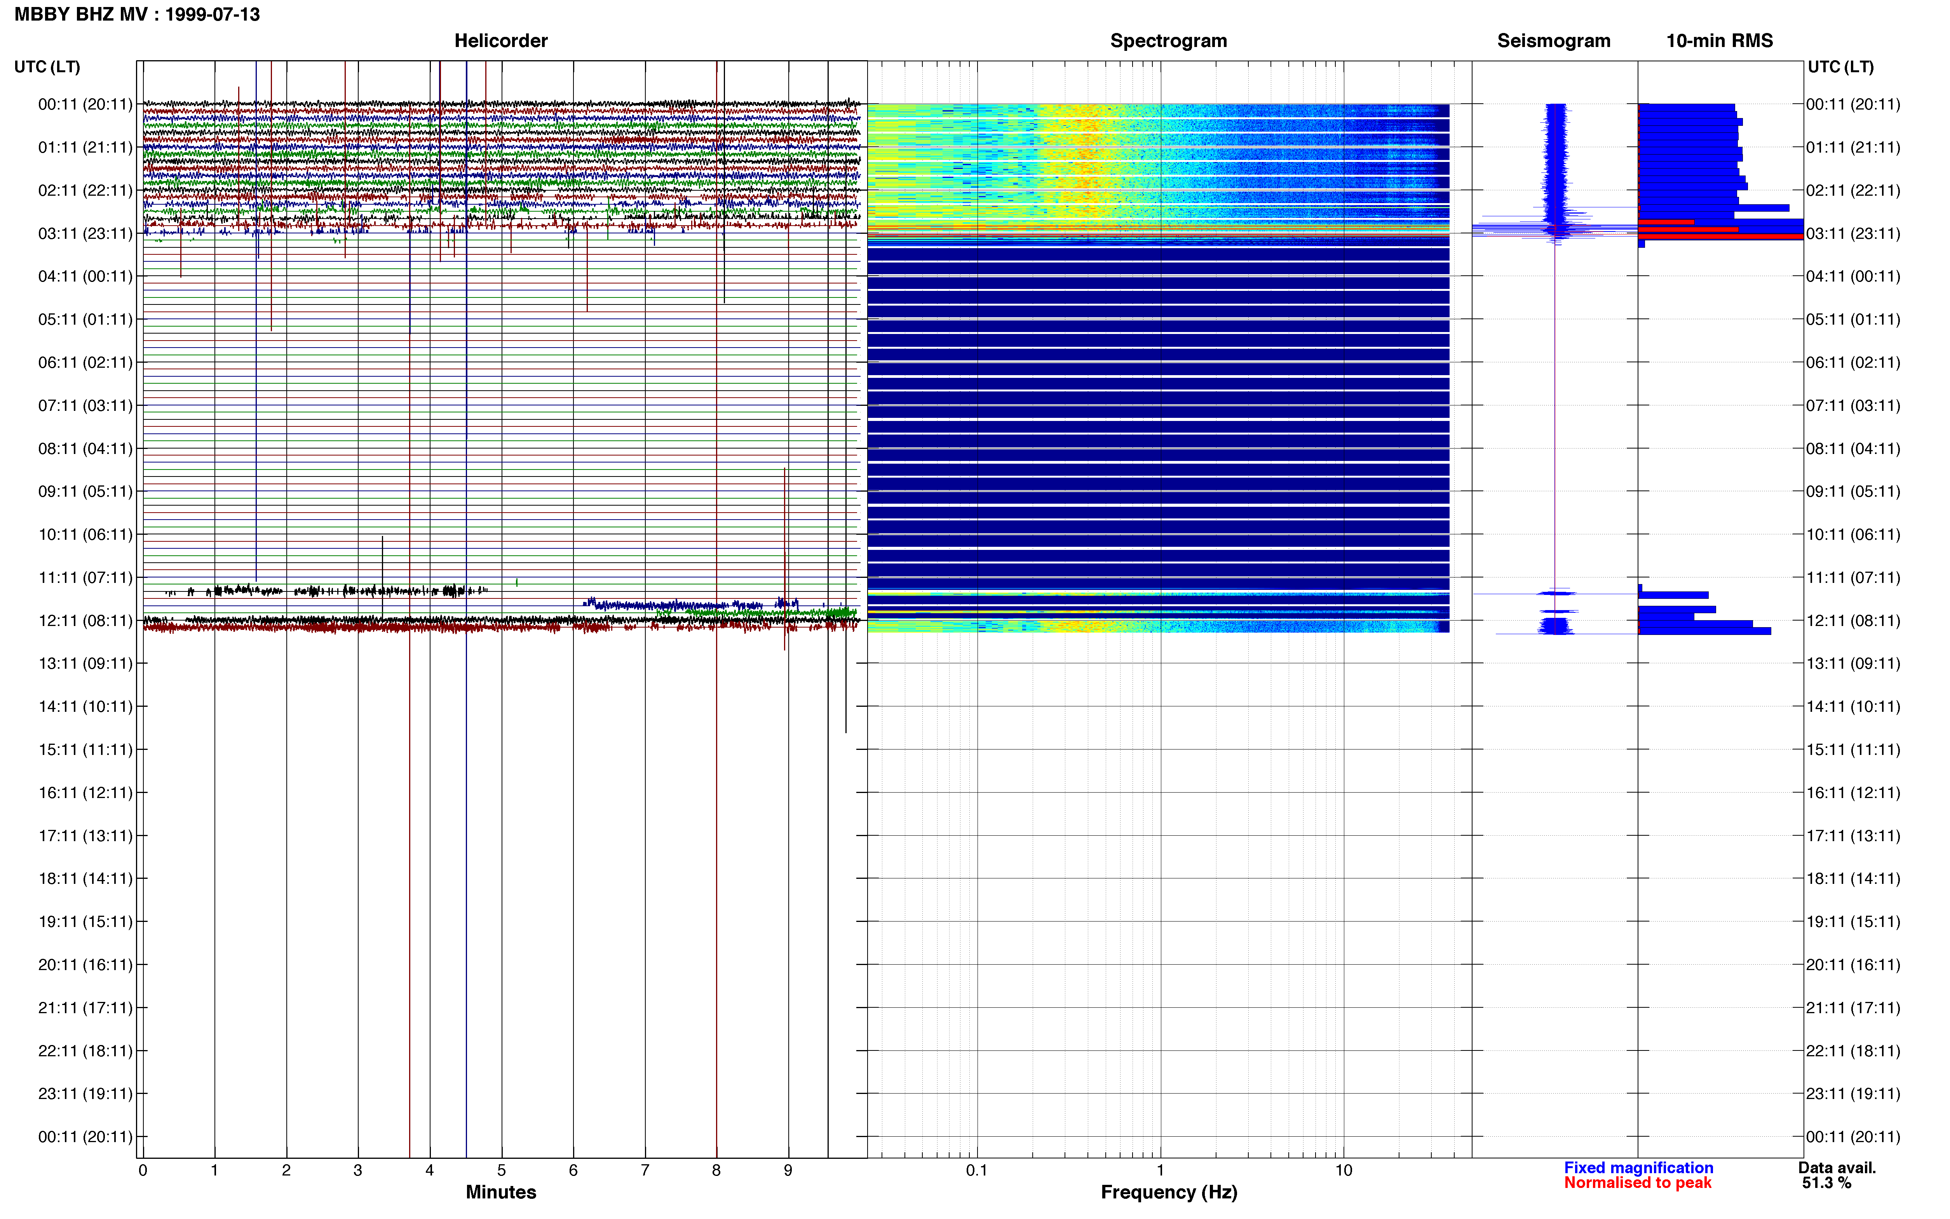Click the left '10:11 (06:11)' time label
The width and height of the screenshot is (1950, 1219).
85,534
